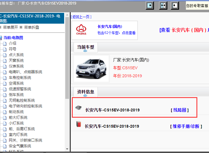Click the page icon next to 低速报警系统
Screen dimensions: 209x153
(5, 89)
